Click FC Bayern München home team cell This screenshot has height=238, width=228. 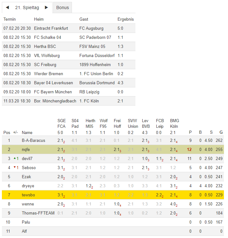[53, 92]
